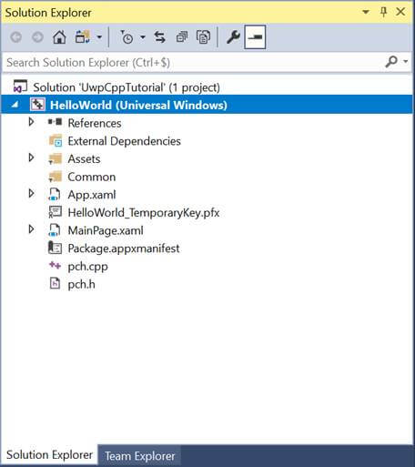Image resolution: width=415 pixels, height=467 pixels.
Task: Select the App.xaml file
Action: (92, 195)
